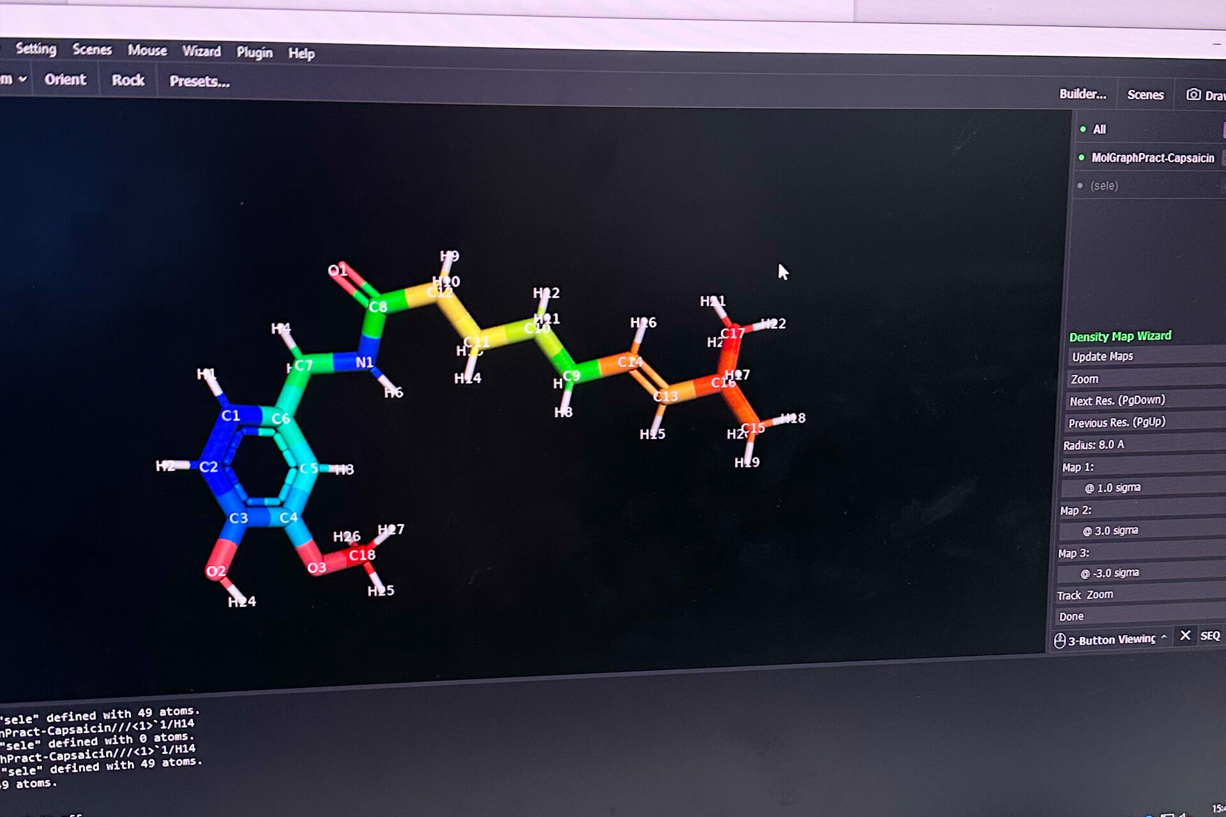Click the N1 nitrogen atom in the viewer
The image size is (1226, 817).
click(x=363, y=363)
